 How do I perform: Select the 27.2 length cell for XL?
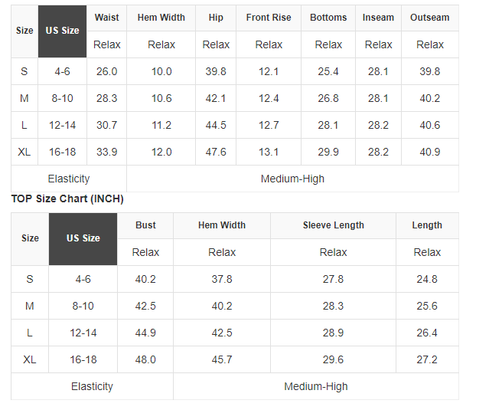click(x=427, y=359)
